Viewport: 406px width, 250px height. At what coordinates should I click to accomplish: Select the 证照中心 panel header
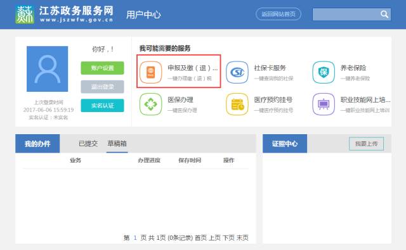click(x=285, y=144)
